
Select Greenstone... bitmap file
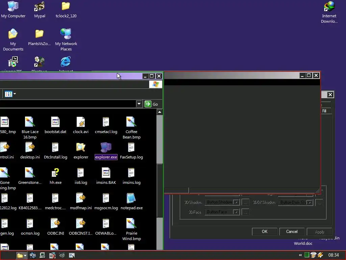pyautogui.click(x=30, y=176)
